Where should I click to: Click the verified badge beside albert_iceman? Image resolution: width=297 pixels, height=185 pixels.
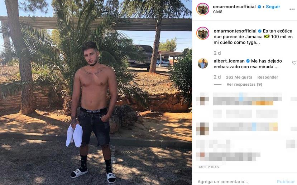coord(248,61)
